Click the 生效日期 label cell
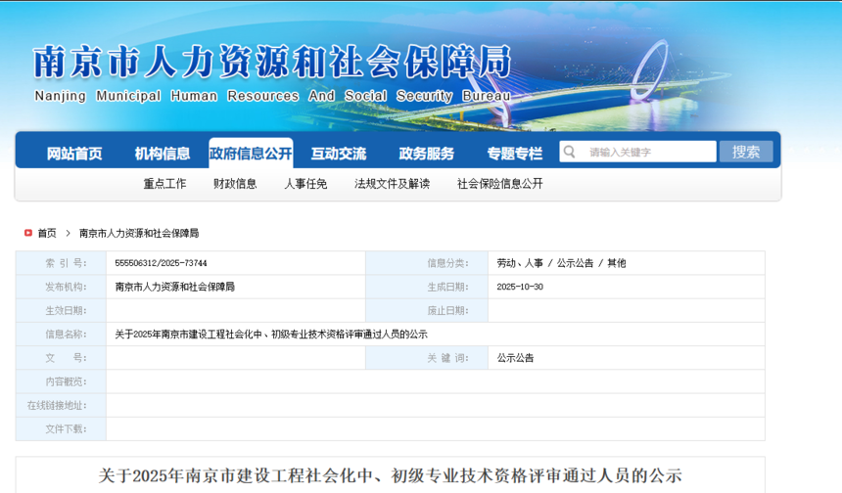The width and height of the screenshot is (842, 493). pyautogui.click(x=61, y=310)
